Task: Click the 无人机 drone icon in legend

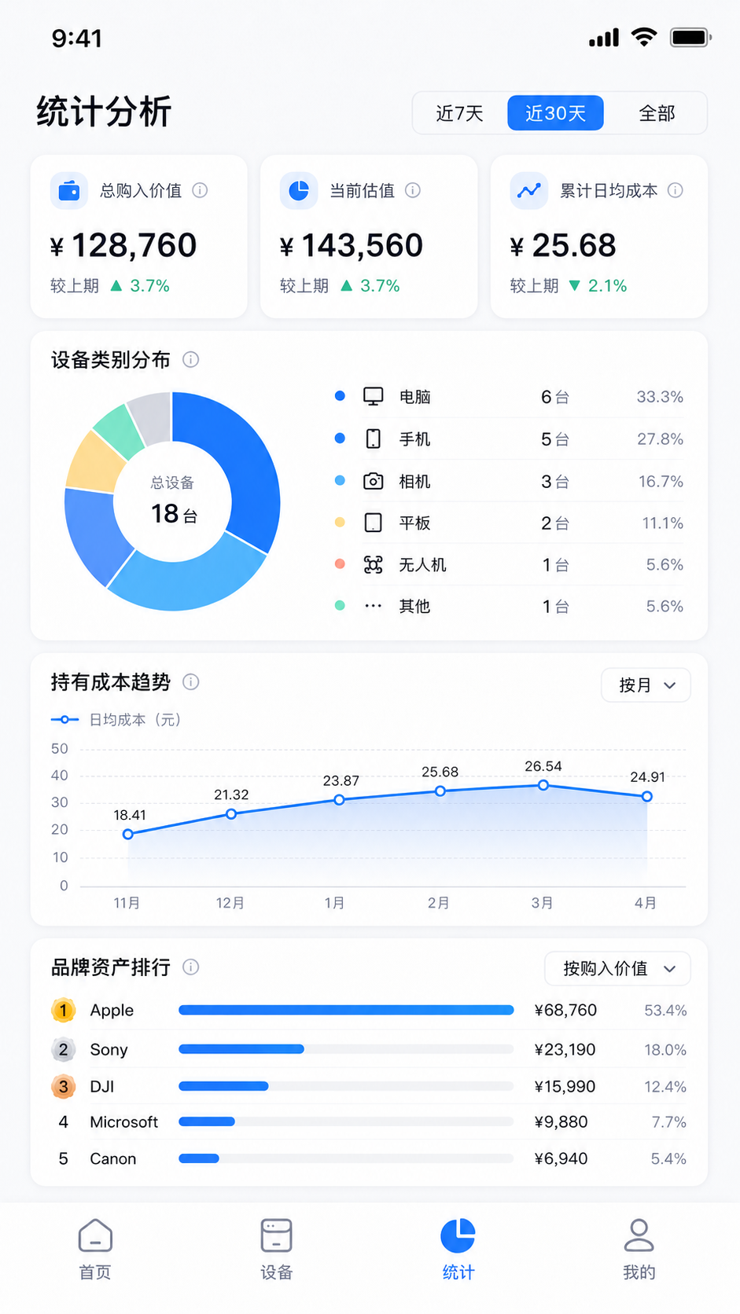Action: (373, 564)
